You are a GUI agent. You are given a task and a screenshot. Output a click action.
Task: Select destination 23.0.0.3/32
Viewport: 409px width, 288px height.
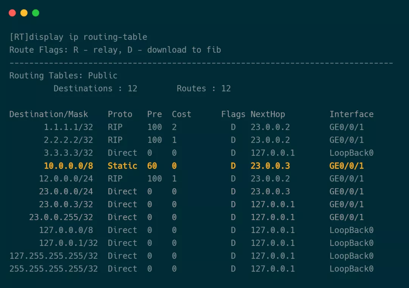click(x=66, y=204)
